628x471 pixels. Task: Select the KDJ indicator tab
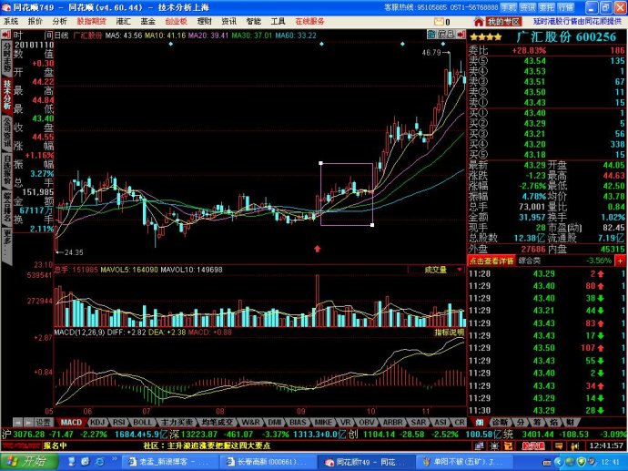pyautogui.click(x=96, y=422)
